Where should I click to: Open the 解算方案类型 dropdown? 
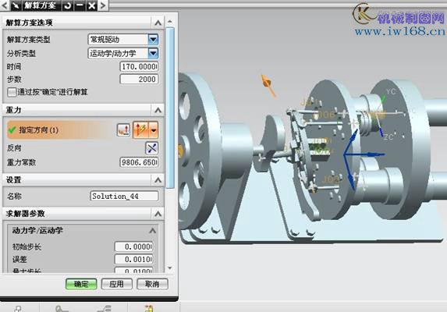point(153,39)
